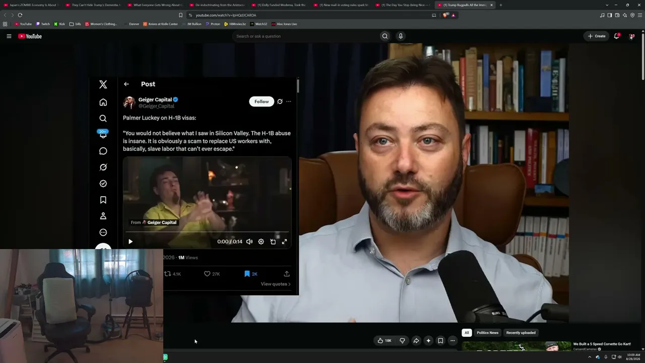This screenshot has height=363, width=645.
Task: Click the X bookmarks icon in sidebar
Action: [x=103, y=200]
